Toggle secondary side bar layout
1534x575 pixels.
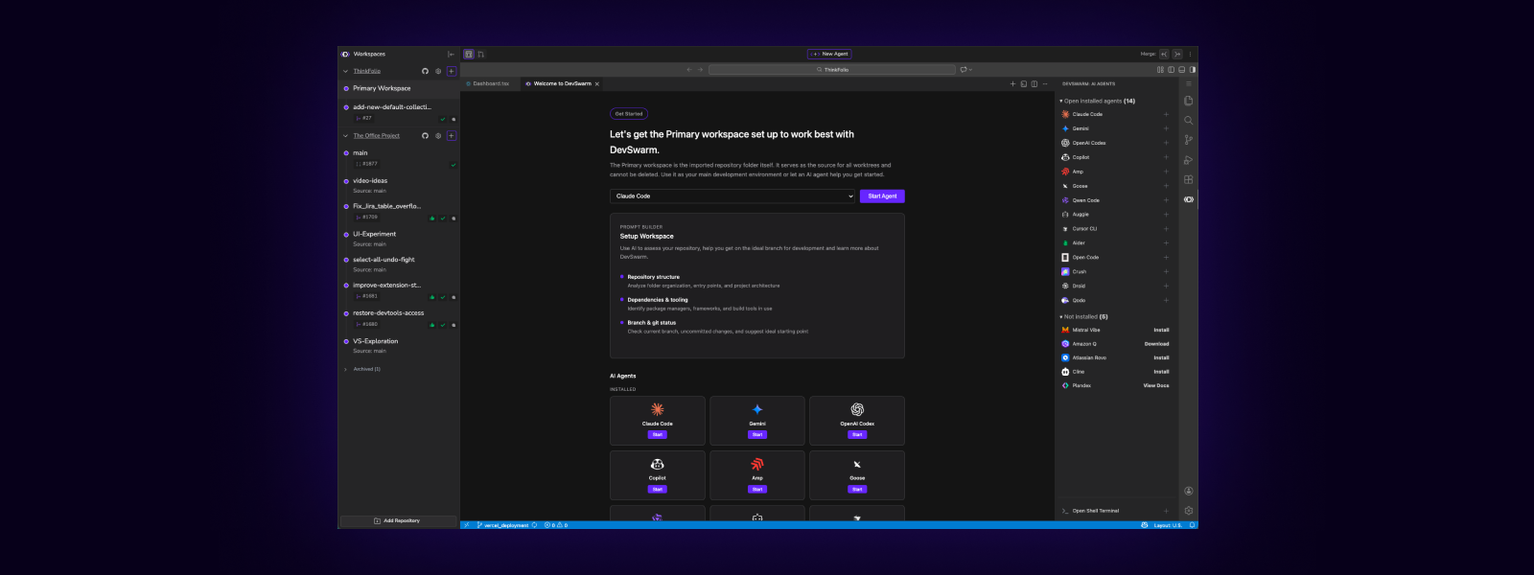coord(1192,69)
